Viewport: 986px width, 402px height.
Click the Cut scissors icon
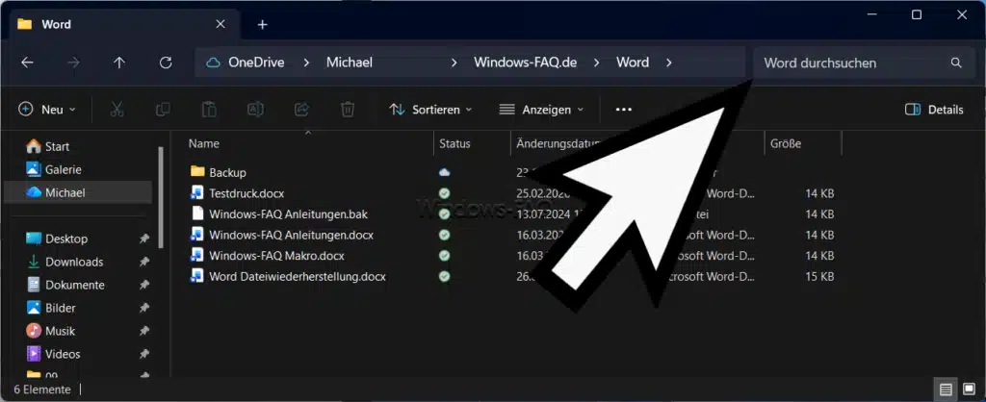click(x=117, y=110)
